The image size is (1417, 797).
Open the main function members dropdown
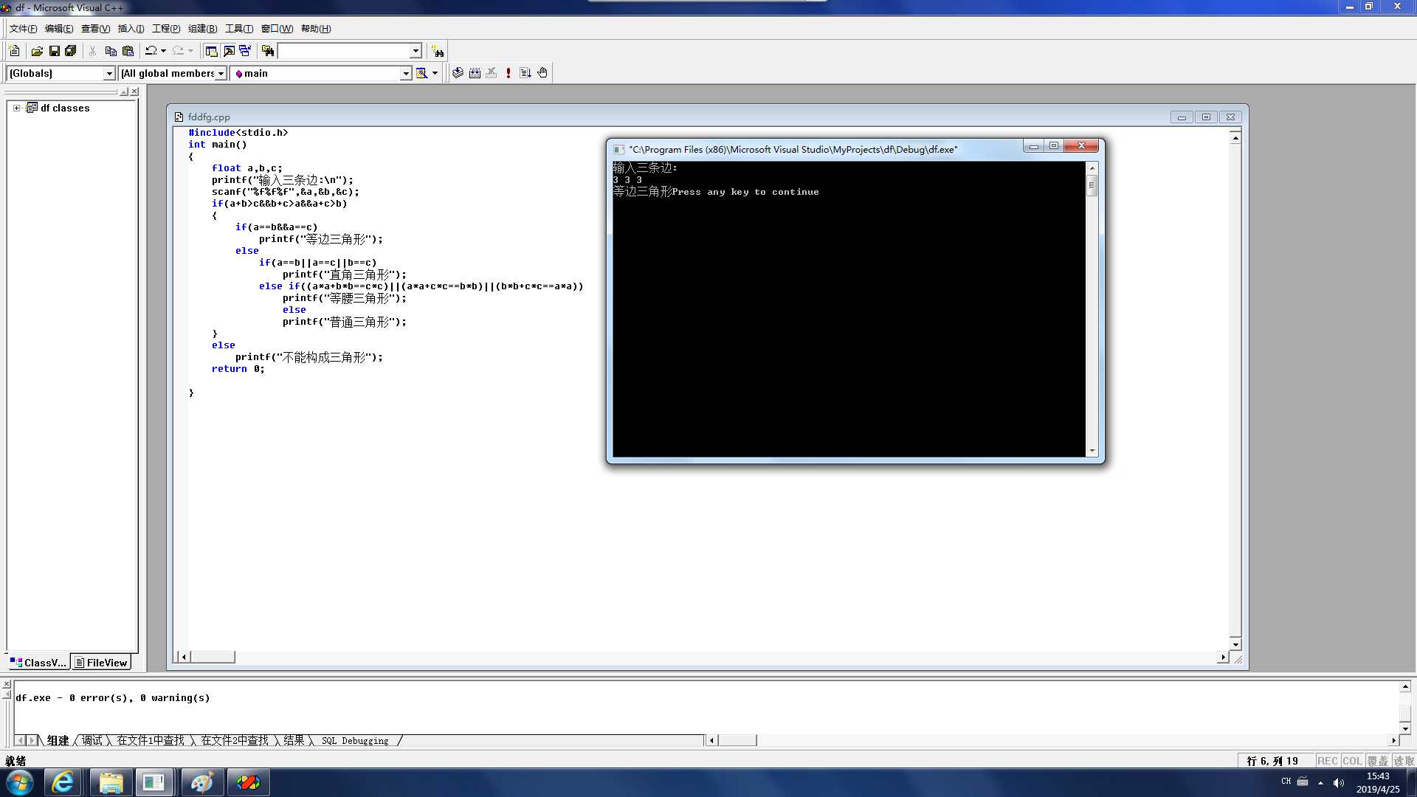(x=405, y=73)
